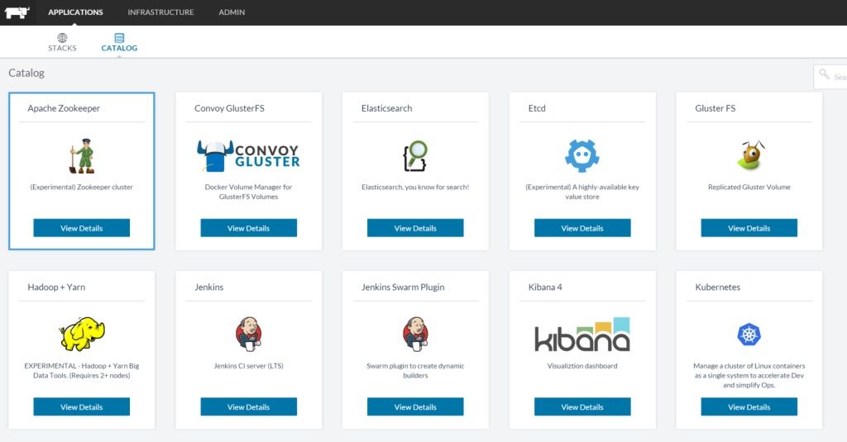
Task: Open the Admin menu
Action: coord(232,12)
